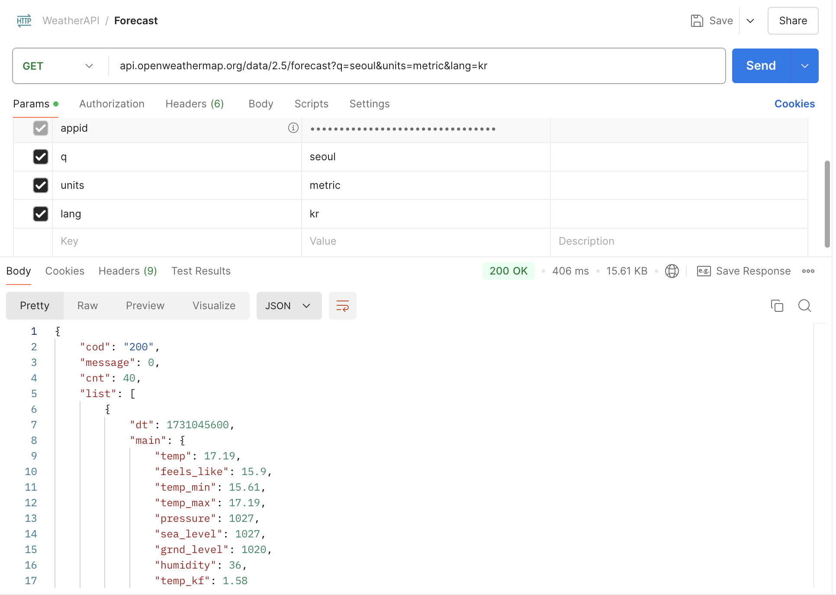Open the Test Results response tab

pyautogui.click(x=201, y=271)
